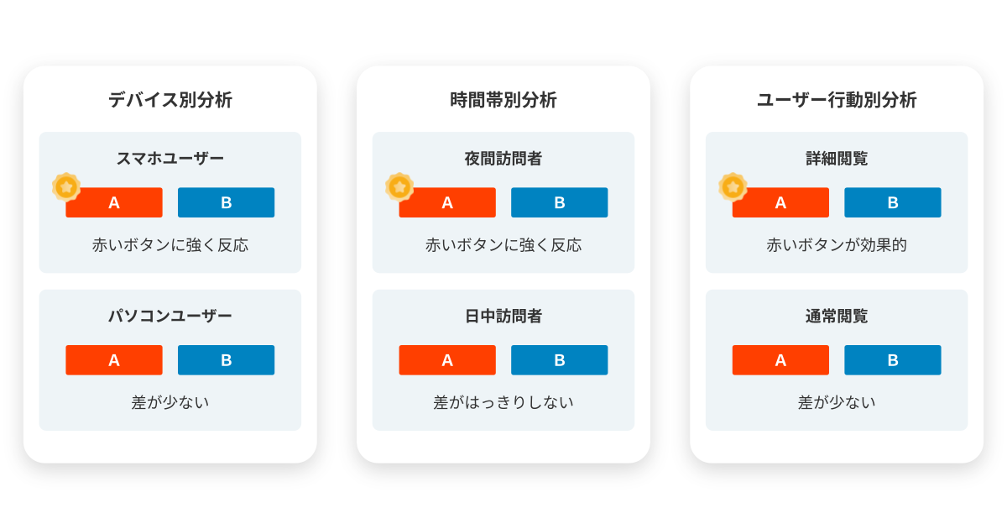This screenshot has height=529, width=1007.
Task: Click blue B button under パソコンユーザー
Action: click(226, 360)
